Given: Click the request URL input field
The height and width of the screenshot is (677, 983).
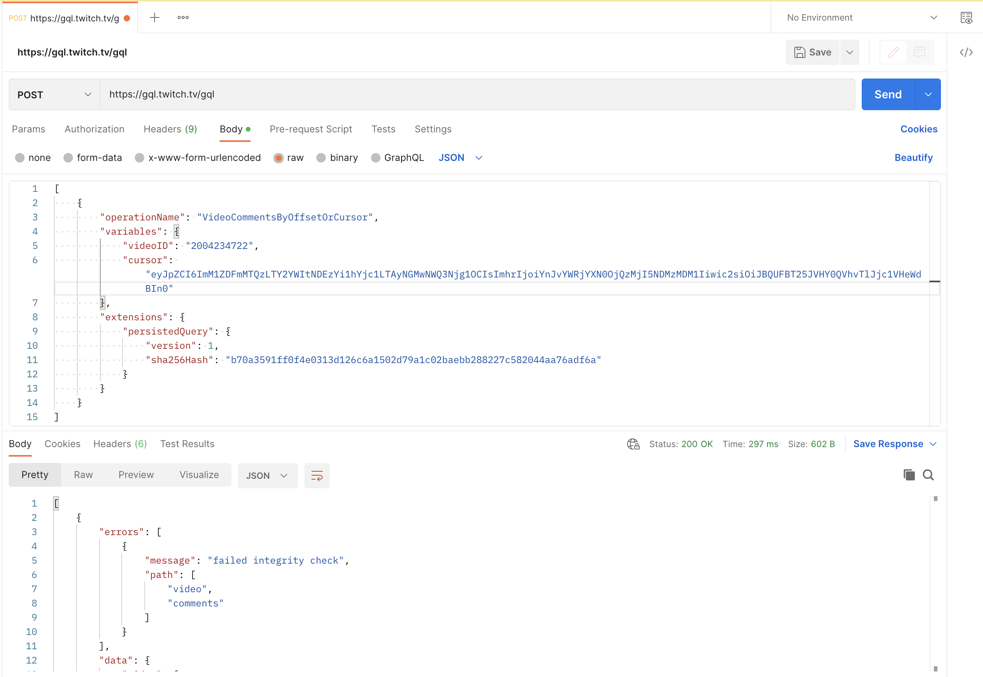Looking at the screenshot, I should pos(477,95).
